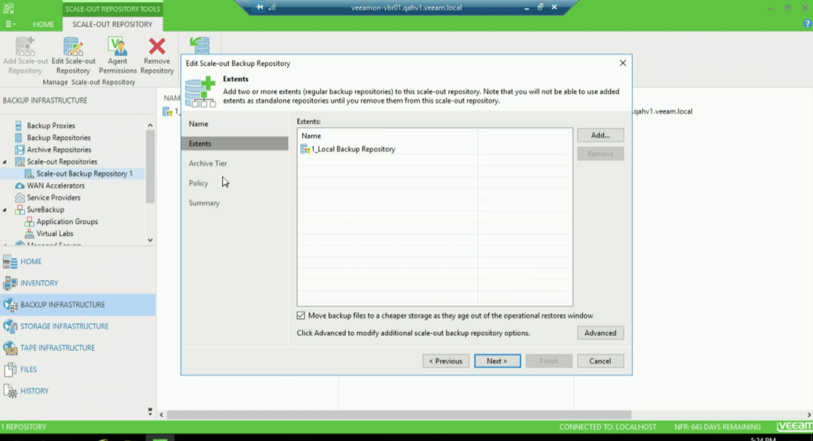Select Virtual Labs in the tree
The height and width of the screenshot is (441, 813).
point(55,234)
